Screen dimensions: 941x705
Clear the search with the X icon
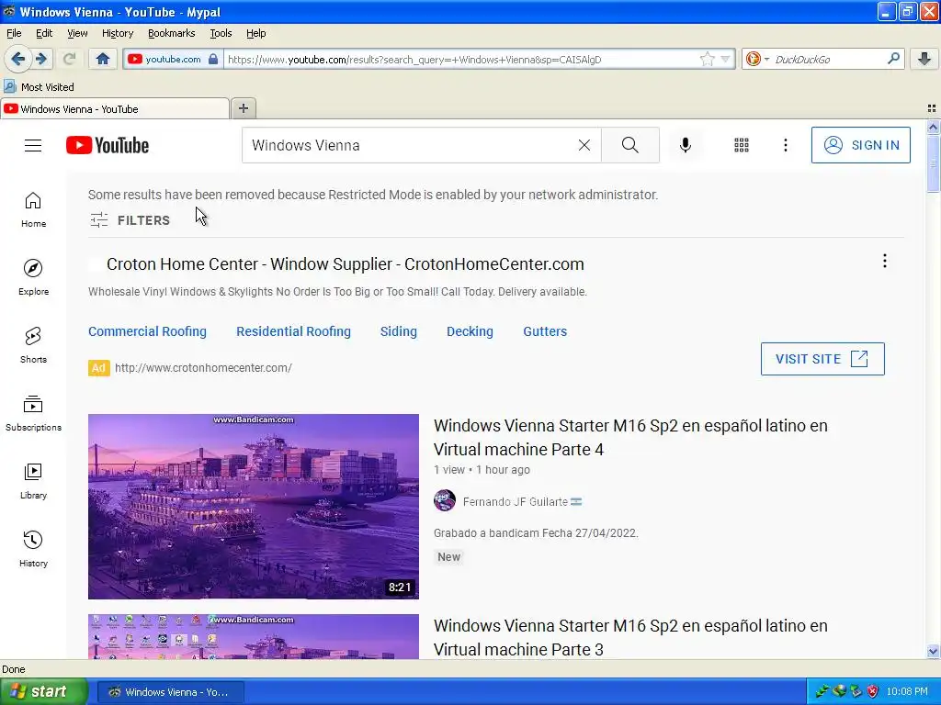coord(584,145)
